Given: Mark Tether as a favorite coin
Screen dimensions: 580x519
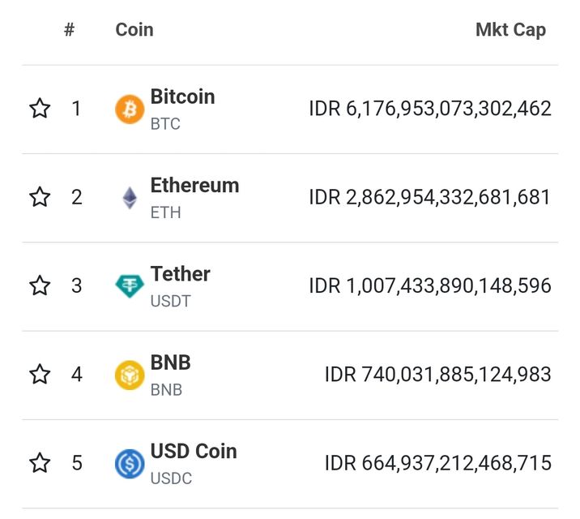Looking at the screenshot, I should click(40, 285).
